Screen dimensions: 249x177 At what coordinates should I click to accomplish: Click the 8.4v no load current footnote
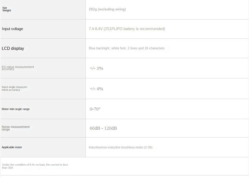[35, 166]
